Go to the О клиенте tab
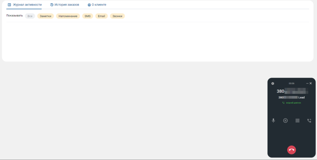The width and height of the screenshot is (317, 160). (x=97, y=5)
